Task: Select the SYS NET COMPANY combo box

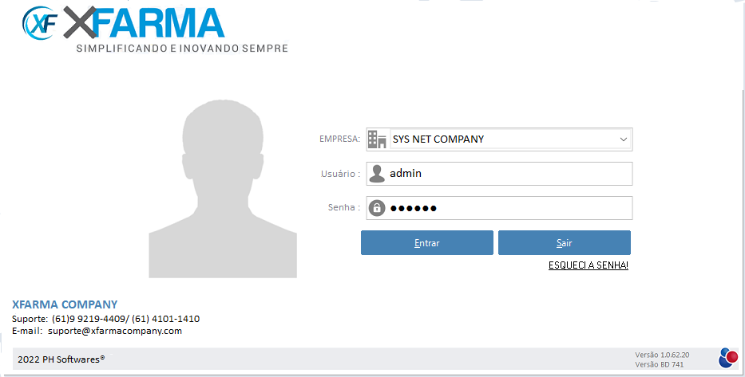Action: tap(503, 139)
